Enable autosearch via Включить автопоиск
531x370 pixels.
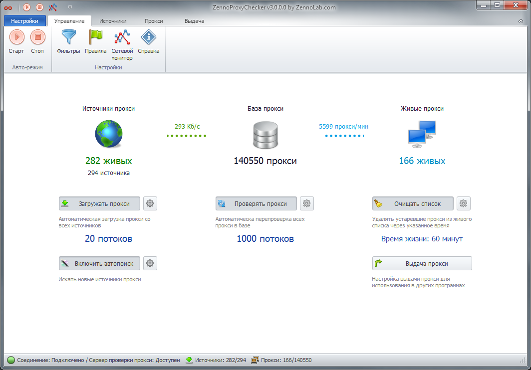click(99, 263)
